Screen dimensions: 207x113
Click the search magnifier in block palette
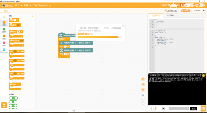[4, 17]
